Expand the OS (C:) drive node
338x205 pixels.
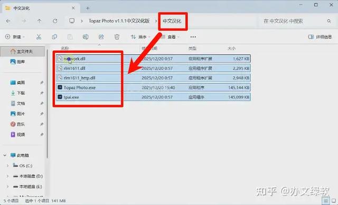7,165
